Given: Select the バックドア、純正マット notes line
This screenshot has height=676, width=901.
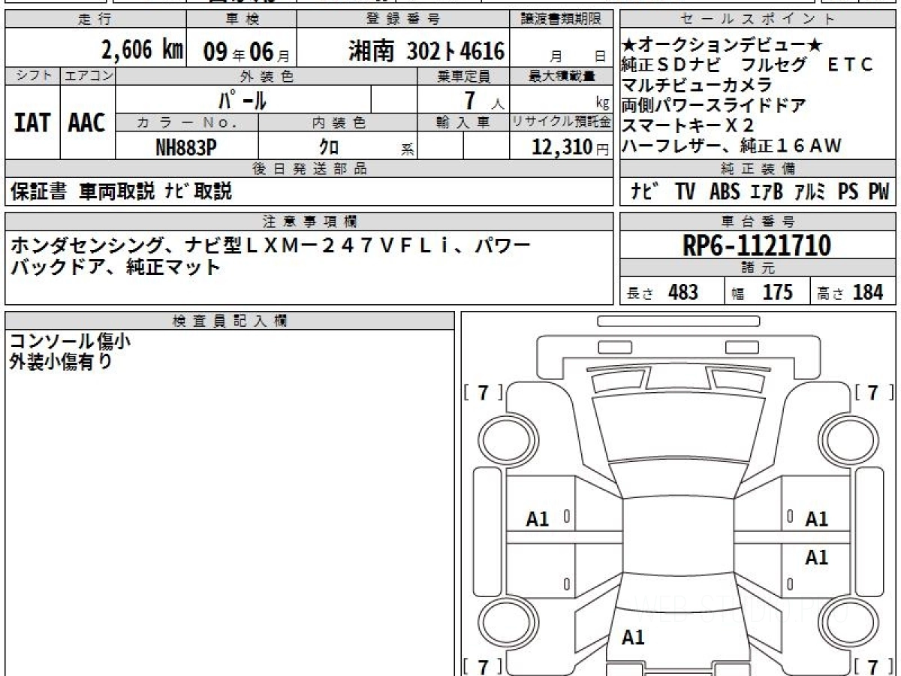Looking at the screenshot, I should (x=116, y=266).
